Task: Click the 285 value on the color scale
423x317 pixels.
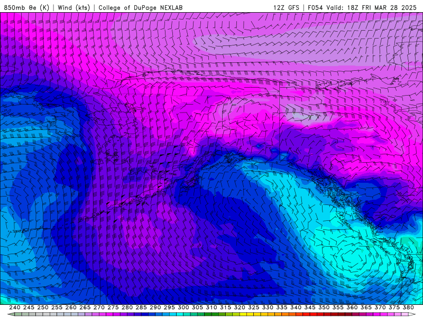Action: 141,307
